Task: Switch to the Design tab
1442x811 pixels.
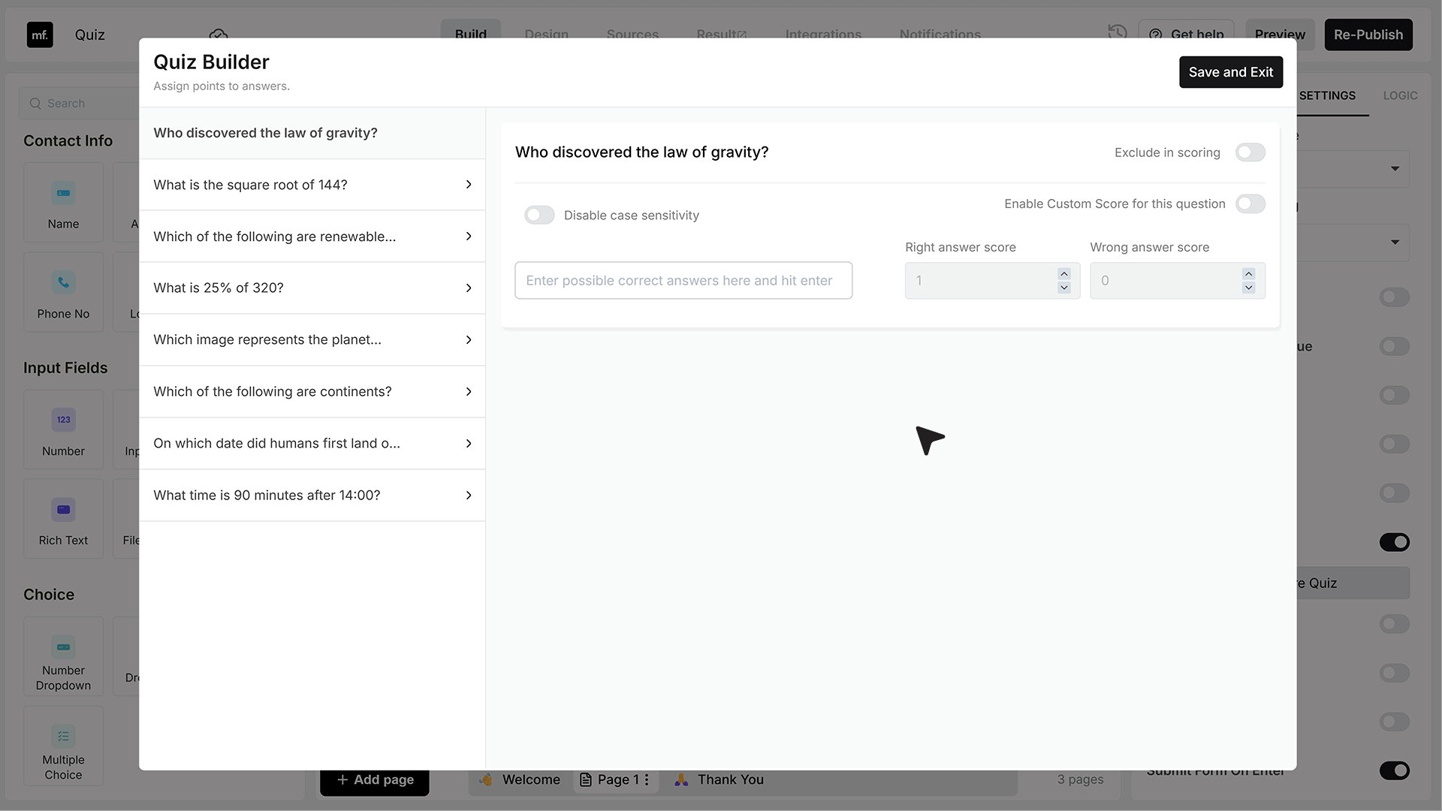Action: pos(547,35)
